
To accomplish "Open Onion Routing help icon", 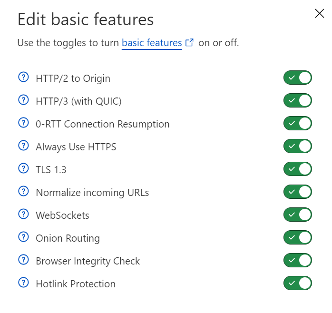I will tap(23, 237).
